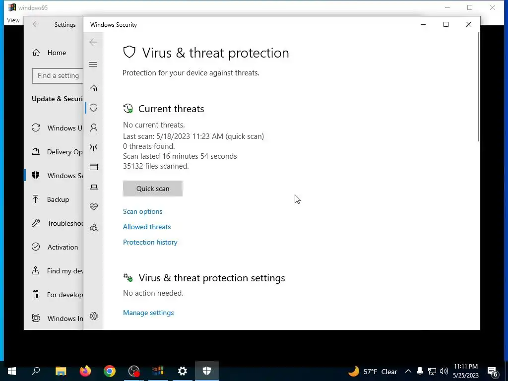Open Account protection person icon
The height and width of the screenshot is (381, 508).
pyautogui.click(x=94, y=127)
